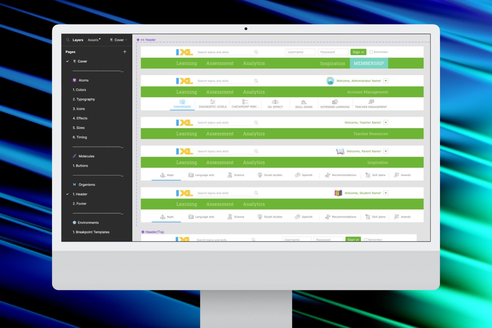Click the Extended Learning icon
The height and width of the screenshot is (328, 492).
pos(335,102)
